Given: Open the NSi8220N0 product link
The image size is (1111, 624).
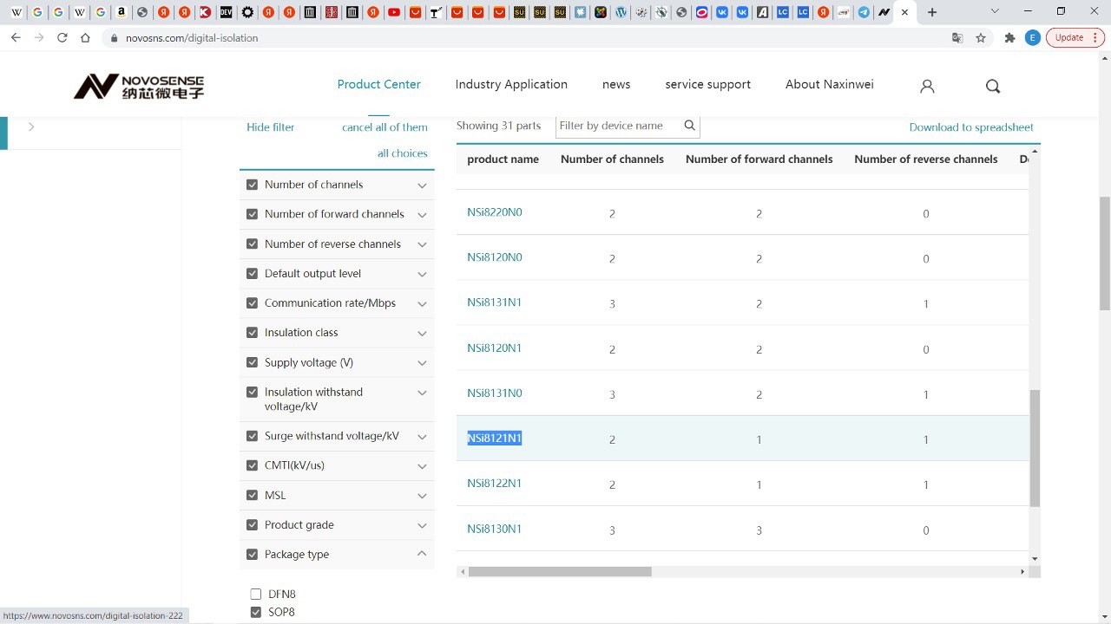Looking at the screenshot, I should [494, 212].
